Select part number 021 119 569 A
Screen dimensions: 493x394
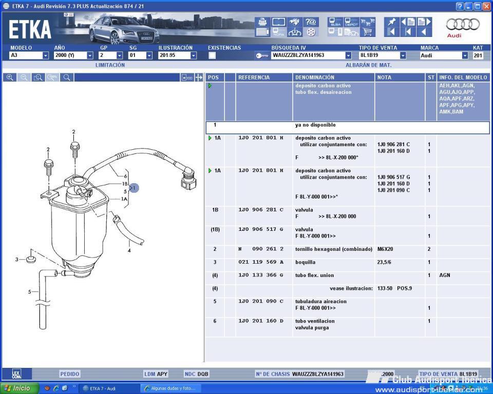click(261, 262)
